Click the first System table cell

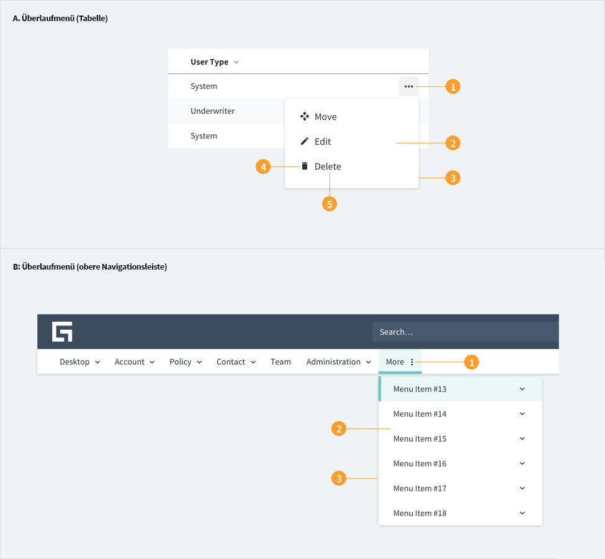coord(204,86)
